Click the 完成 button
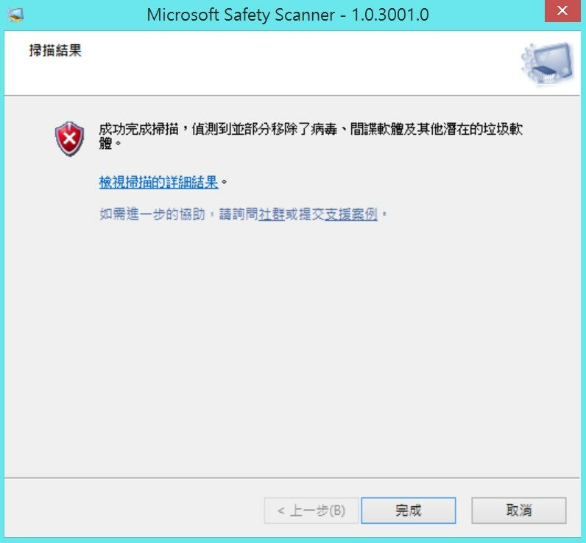Image resolution: width=586 pixels, height=543 pixels. pos(408,511)
